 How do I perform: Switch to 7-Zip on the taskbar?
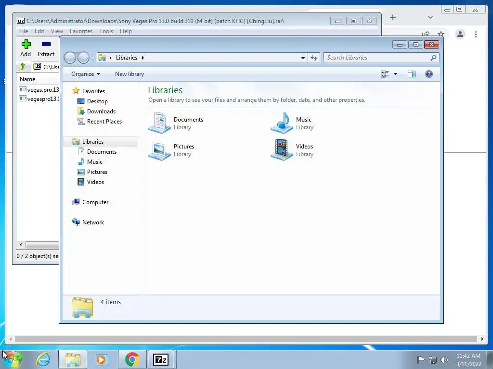(x=161, y=359)
